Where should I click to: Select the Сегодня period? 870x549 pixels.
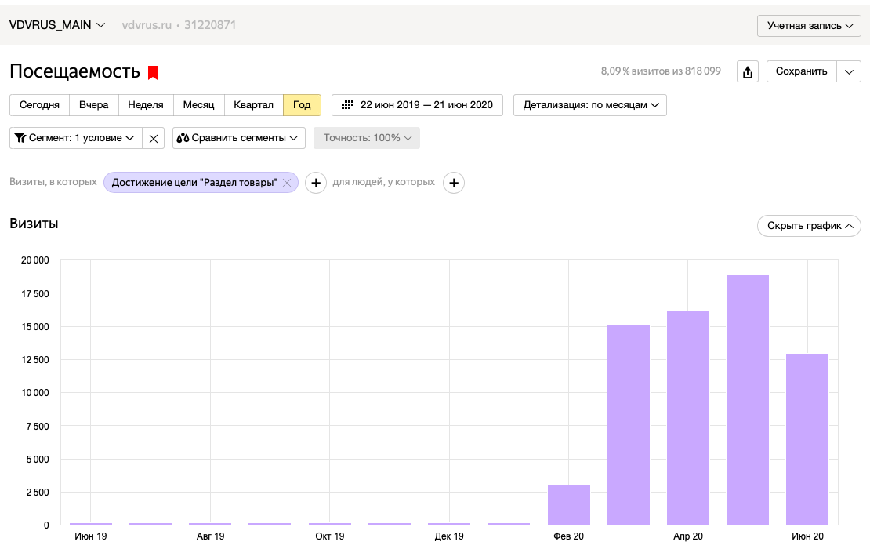coord(39,105)
